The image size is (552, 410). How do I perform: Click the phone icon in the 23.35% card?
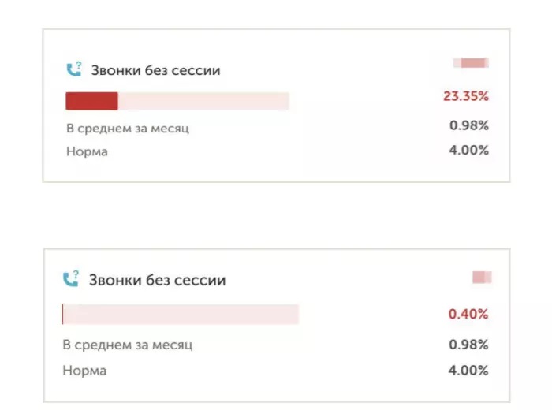click(x=73, y=69)
